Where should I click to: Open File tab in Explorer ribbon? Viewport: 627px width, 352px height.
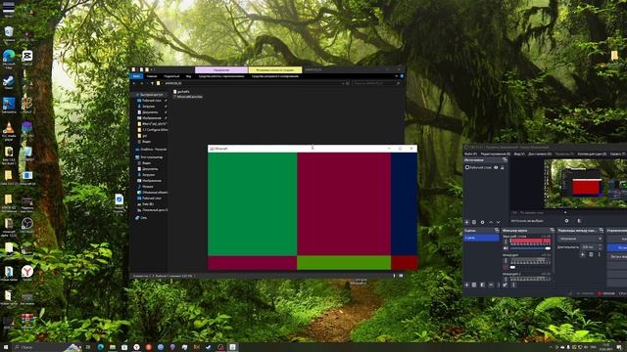pos(136,76)
